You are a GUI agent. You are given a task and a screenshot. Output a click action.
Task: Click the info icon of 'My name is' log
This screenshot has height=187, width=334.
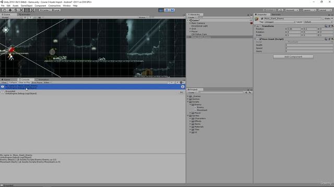click(x=2, y=87)
